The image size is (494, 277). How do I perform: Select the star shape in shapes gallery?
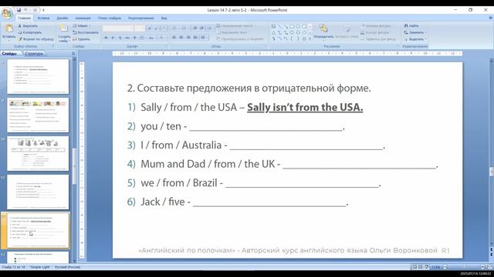coord(304,38)
